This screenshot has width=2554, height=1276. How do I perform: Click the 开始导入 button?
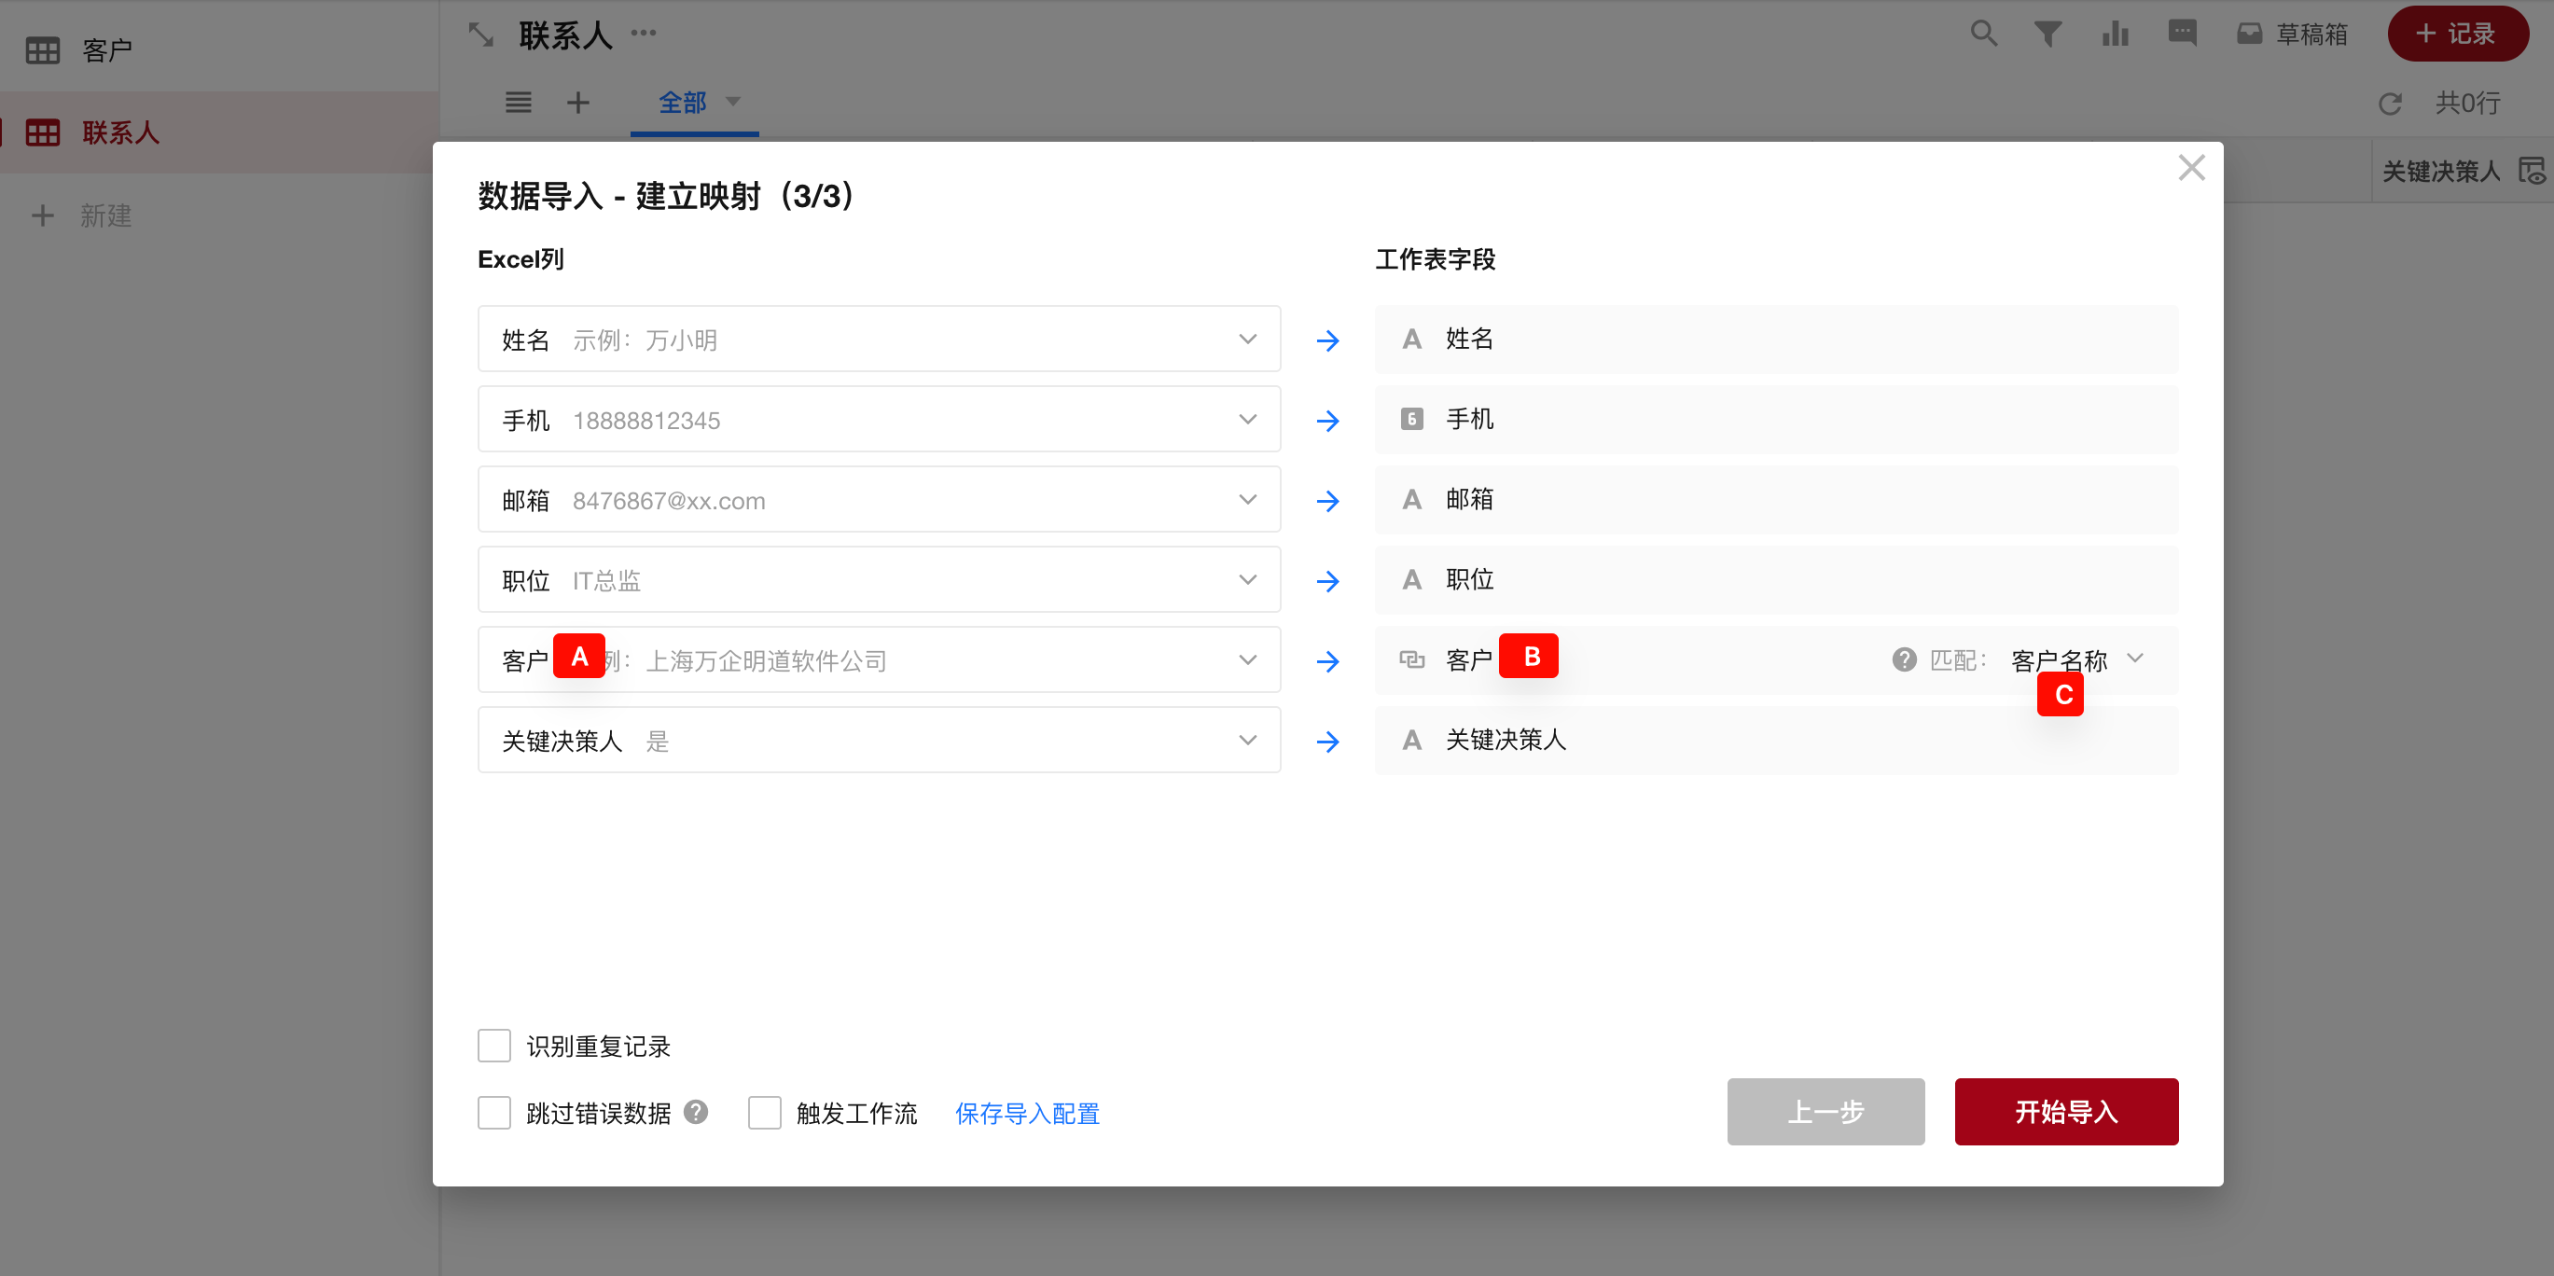point(2065,1112)
